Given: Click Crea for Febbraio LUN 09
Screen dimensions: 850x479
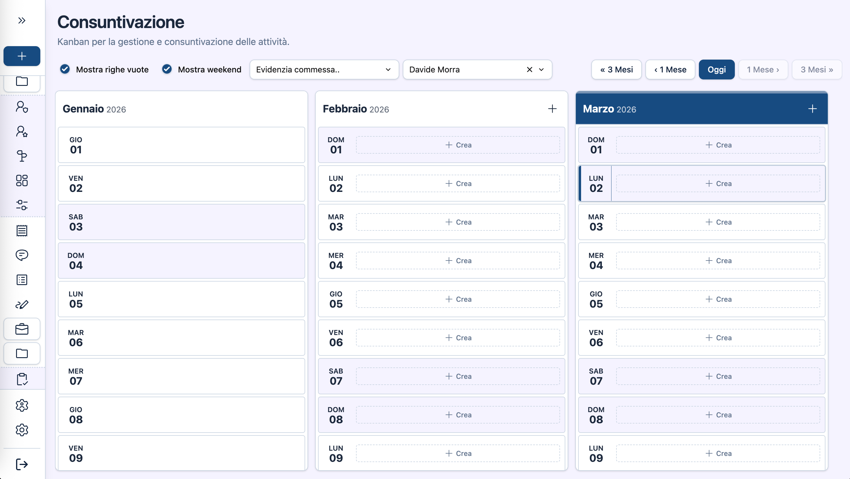Looking at the screenshot, I should pyautogui.click(x=458, y=454).
